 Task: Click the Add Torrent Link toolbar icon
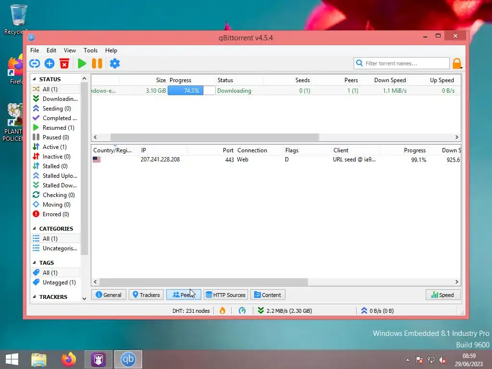coord(35,64)
